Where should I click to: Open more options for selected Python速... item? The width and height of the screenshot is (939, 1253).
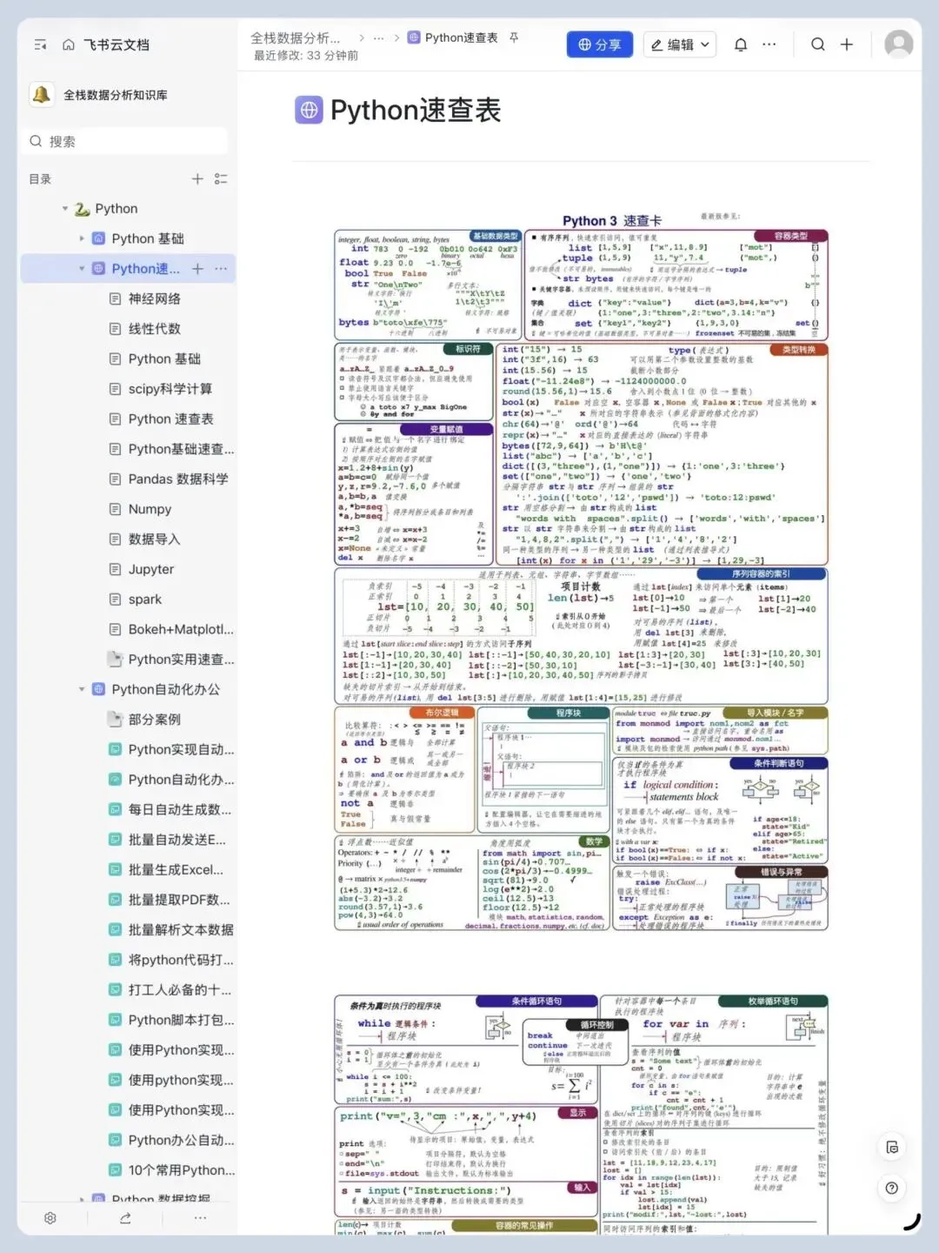pos(221,269)
